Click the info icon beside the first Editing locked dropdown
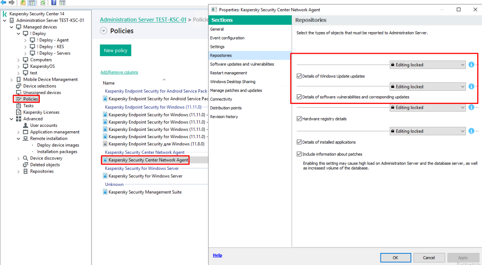482x265 pixels. pos(472,65)
